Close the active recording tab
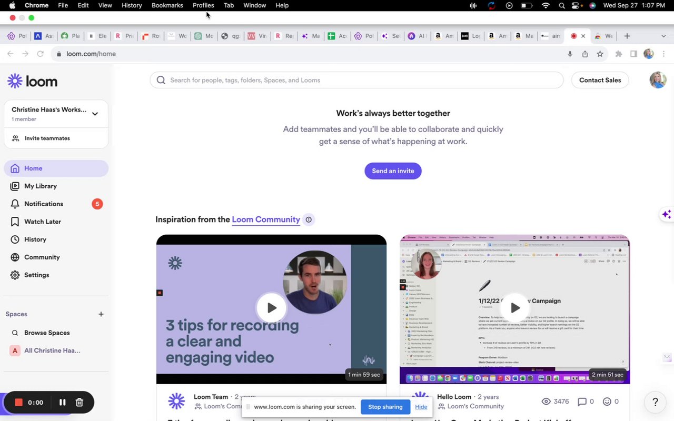The image size is (674, 421). pyautogui.click(x=583, y=36)
